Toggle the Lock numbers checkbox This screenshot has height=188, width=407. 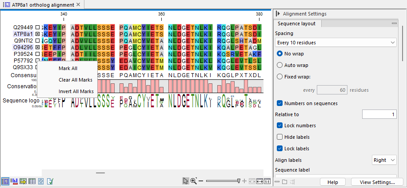click(279, 125)
